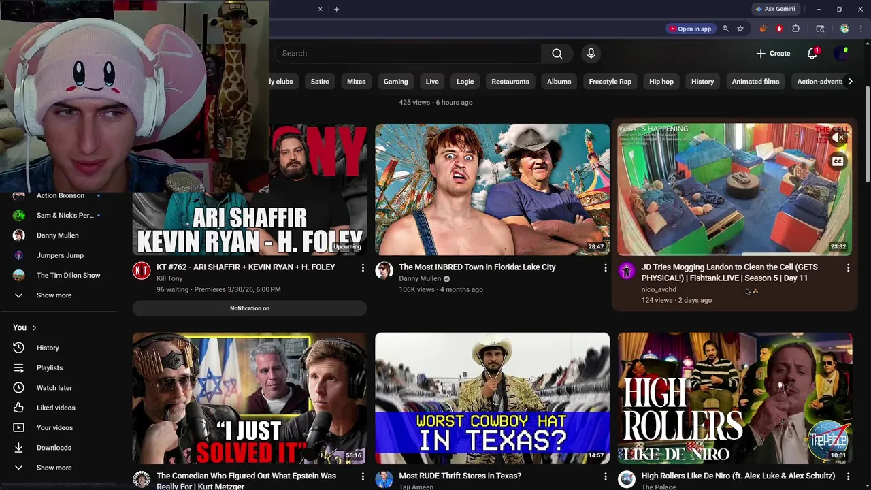Open a new browser tab with plus

coord(336,9)
